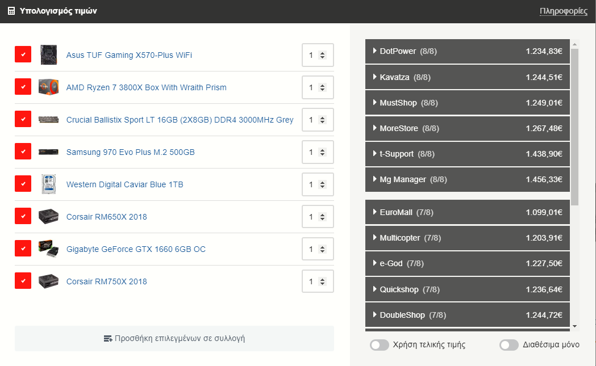The image size is (596, 366).
Task: Click the Multicopter price 1.203,91€
Action: pyautogui.click(x=544, y=238)
